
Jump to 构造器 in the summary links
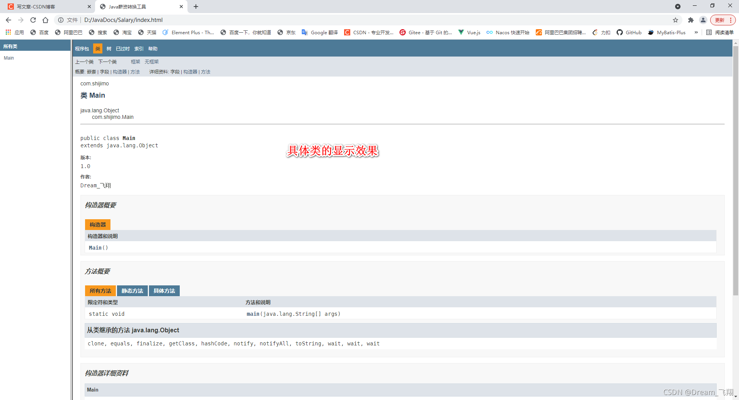click(120, 72)
